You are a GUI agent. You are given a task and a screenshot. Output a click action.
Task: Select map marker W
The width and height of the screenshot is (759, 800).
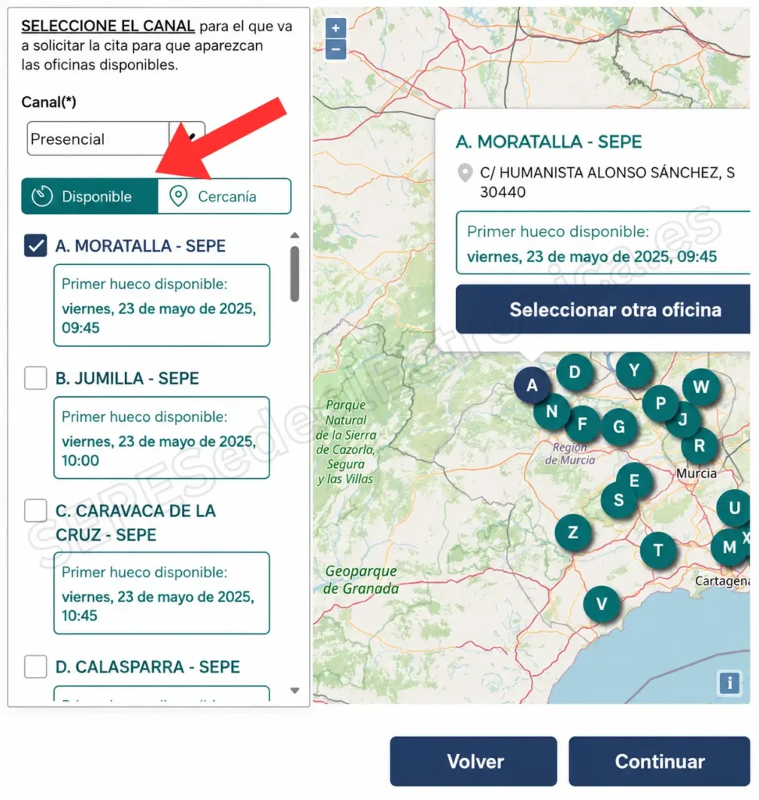(701, 387)
